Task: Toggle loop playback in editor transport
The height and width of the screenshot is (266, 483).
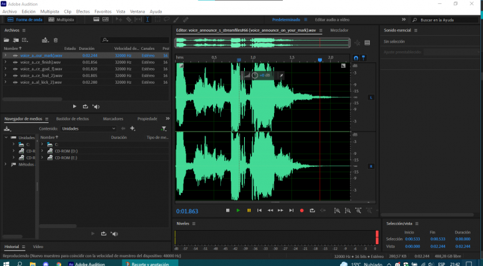Action: point(312,211)
